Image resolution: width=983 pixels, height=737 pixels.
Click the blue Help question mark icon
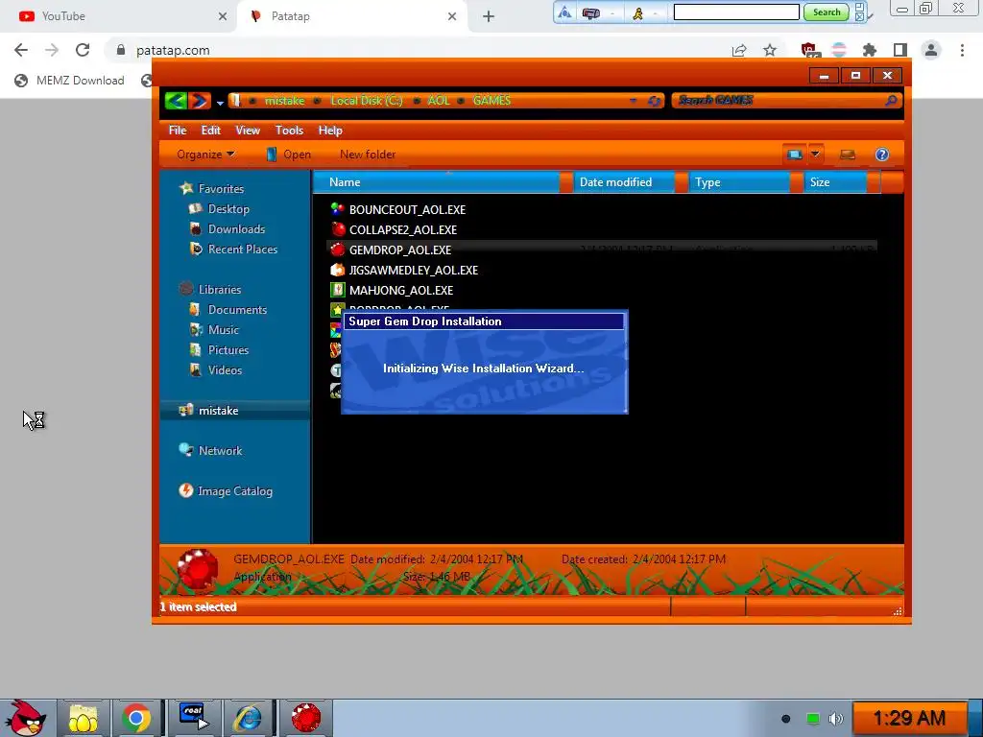pos(881,155)
